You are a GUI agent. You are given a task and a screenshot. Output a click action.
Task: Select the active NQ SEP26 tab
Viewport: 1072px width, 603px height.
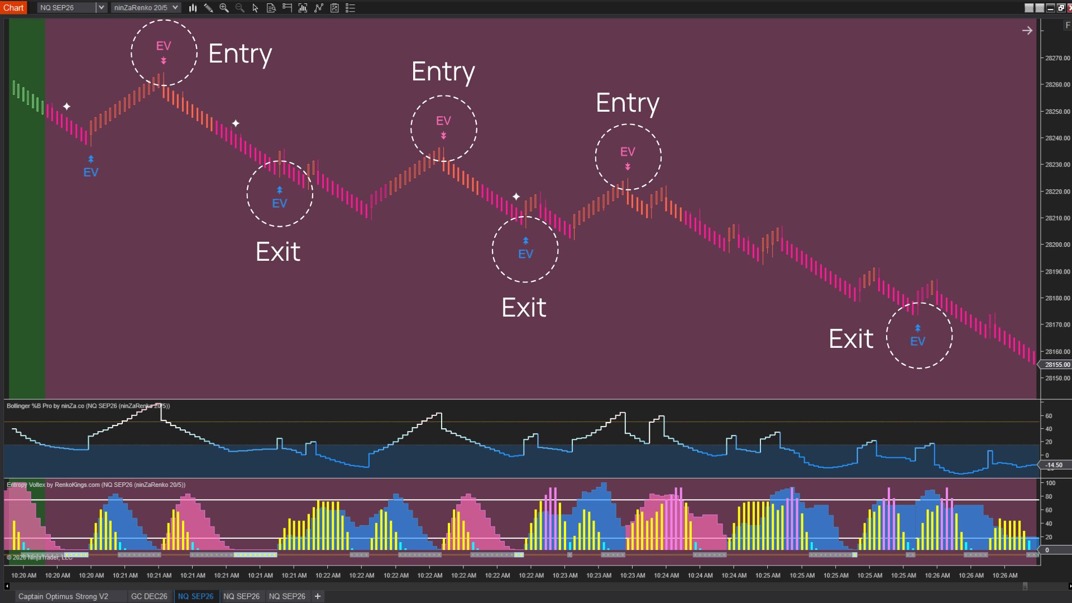click(x=195, y=596)
